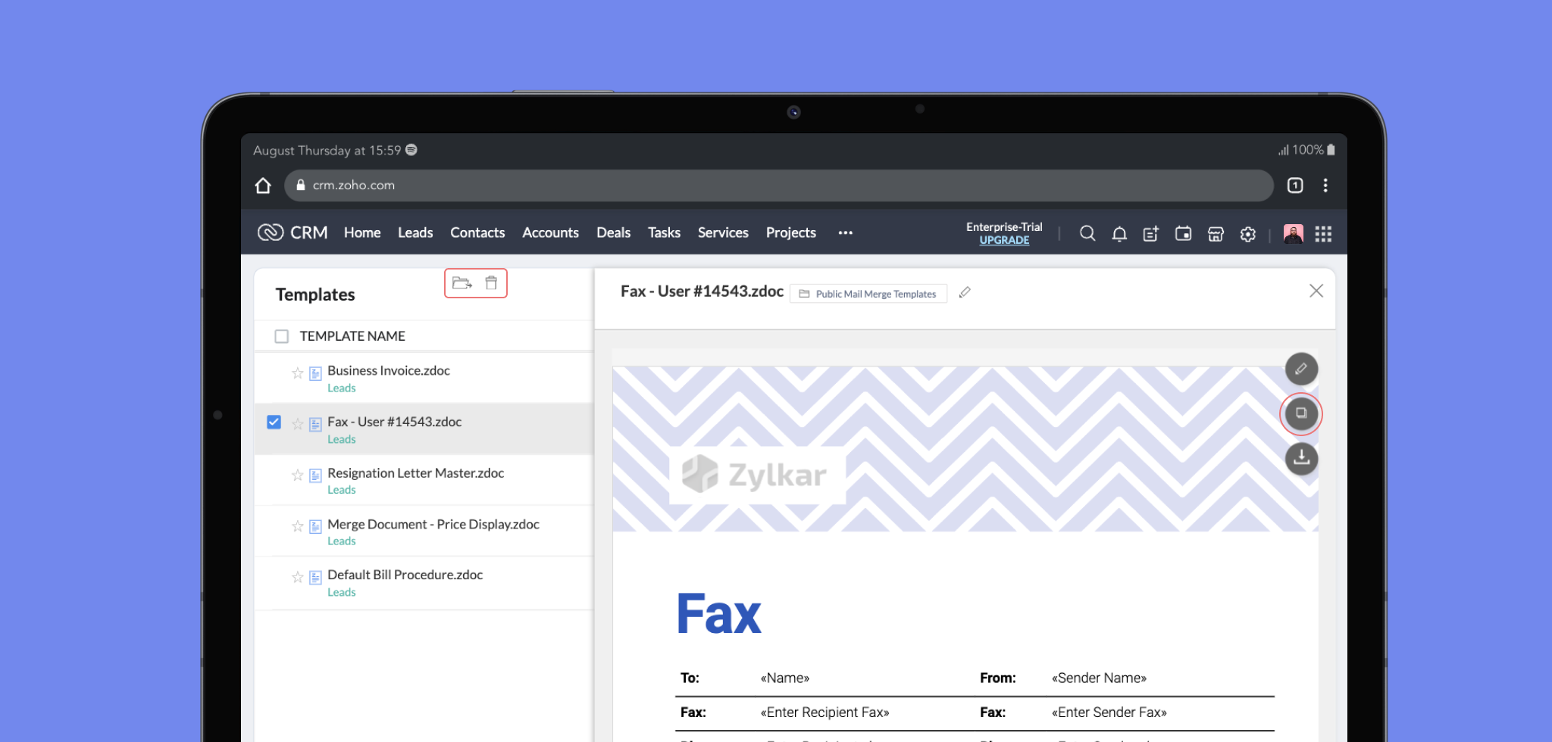Click the round pencil edit template button

(1300, 369)
